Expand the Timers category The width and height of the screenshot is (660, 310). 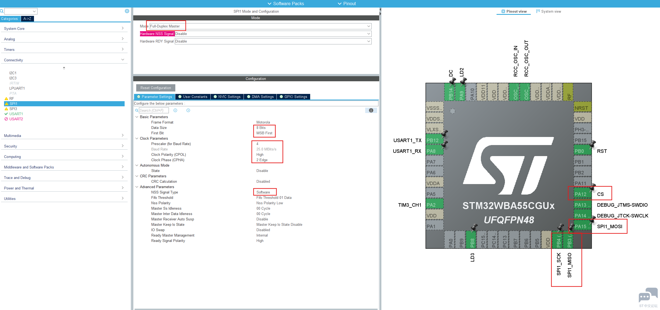click(64, 50)
